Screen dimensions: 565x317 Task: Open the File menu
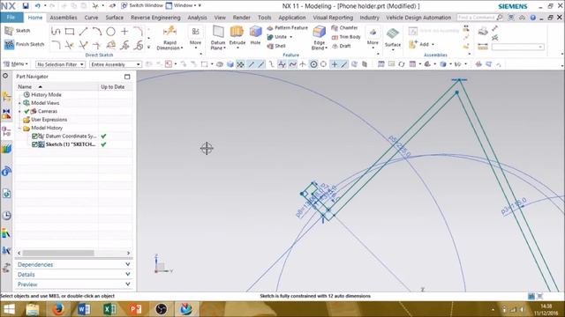point(11,18)
